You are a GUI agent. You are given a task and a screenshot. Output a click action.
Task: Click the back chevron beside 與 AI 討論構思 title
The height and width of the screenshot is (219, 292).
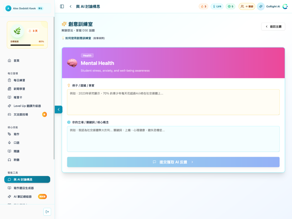71,7
